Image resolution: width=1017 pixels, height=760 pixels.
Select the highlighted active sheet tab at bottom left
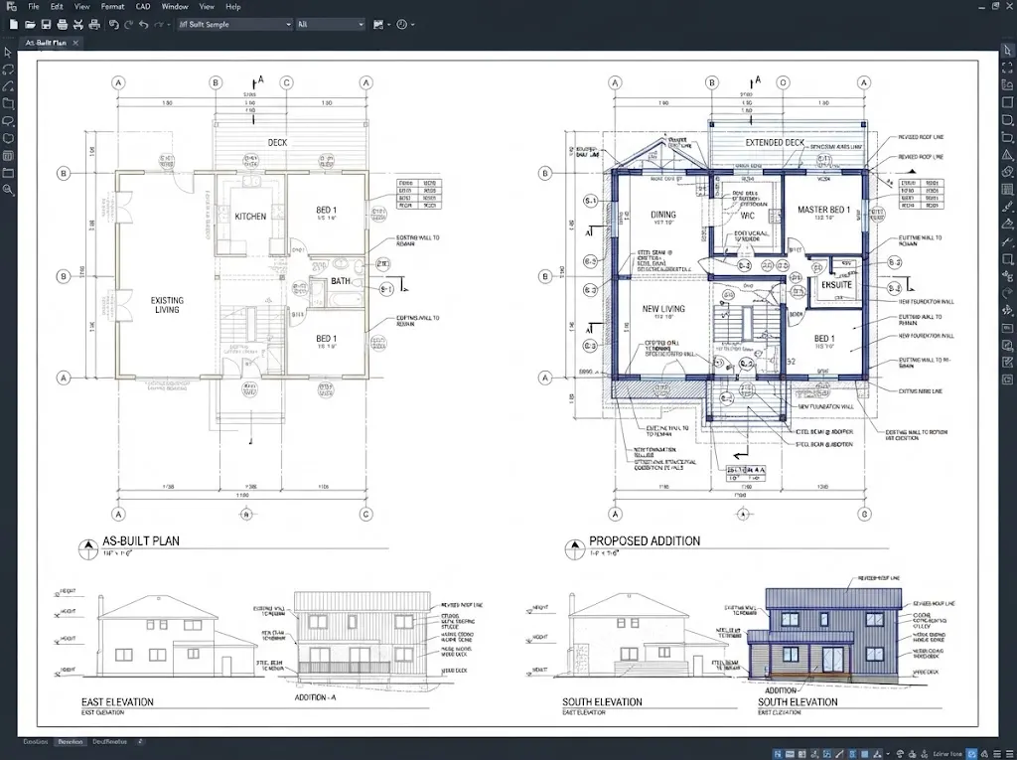point(71,742)
